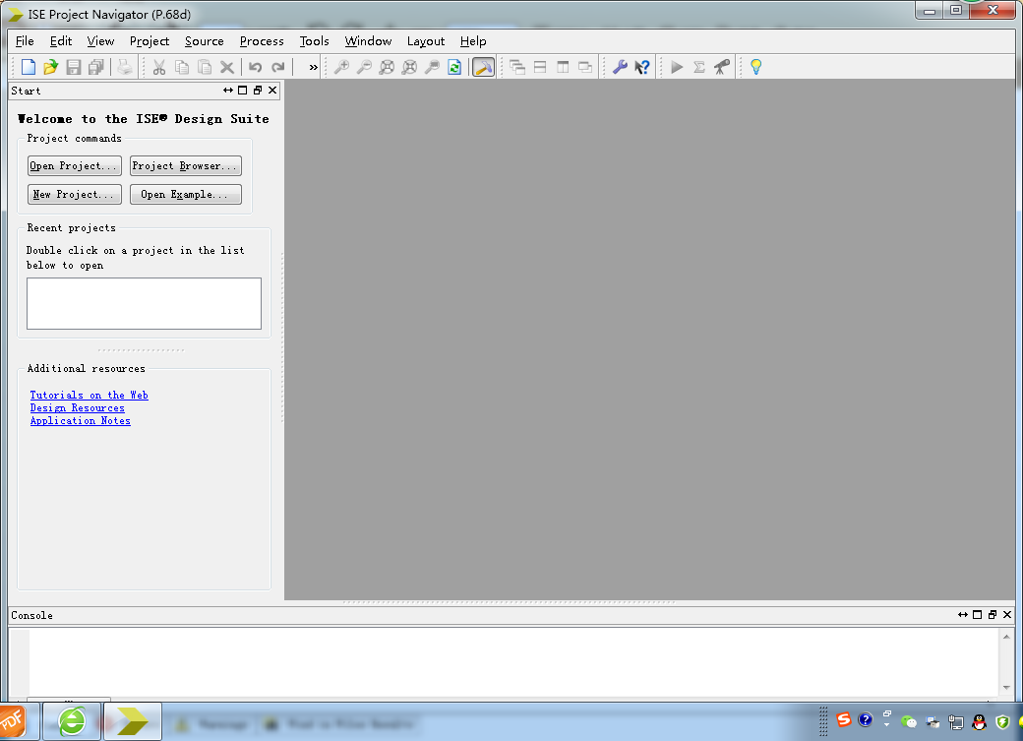
Task: Open the Source menu dropdown
Action: coord(204,41)
